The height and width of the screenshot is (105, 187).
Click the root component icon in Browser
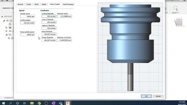[x=11, y=21]
